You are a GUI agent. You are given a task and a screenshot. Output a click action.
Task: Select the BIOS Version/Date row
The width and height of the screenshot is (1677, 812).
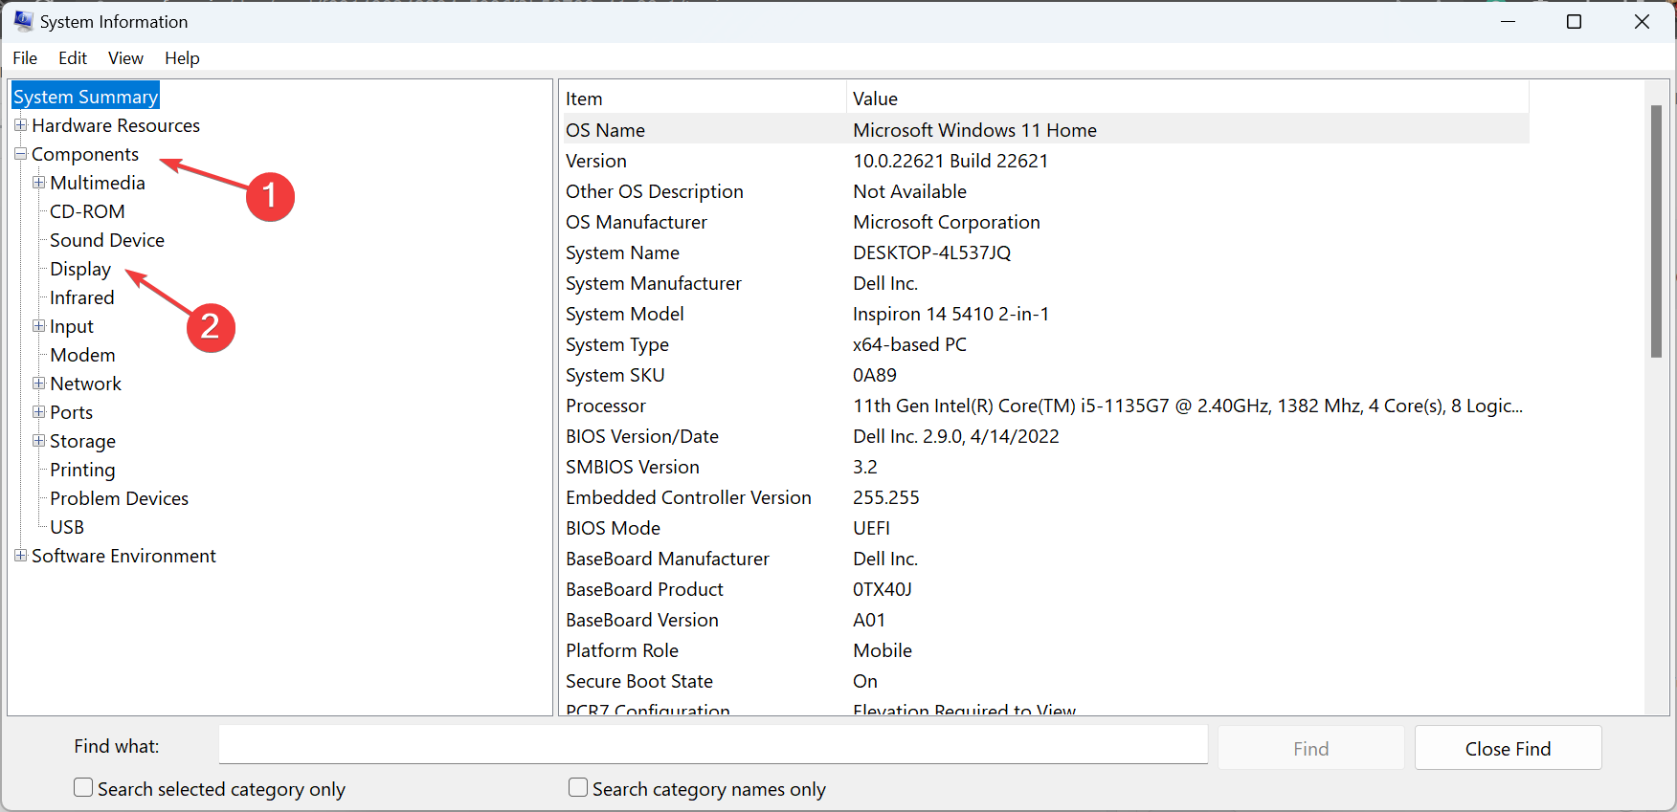1046,436
